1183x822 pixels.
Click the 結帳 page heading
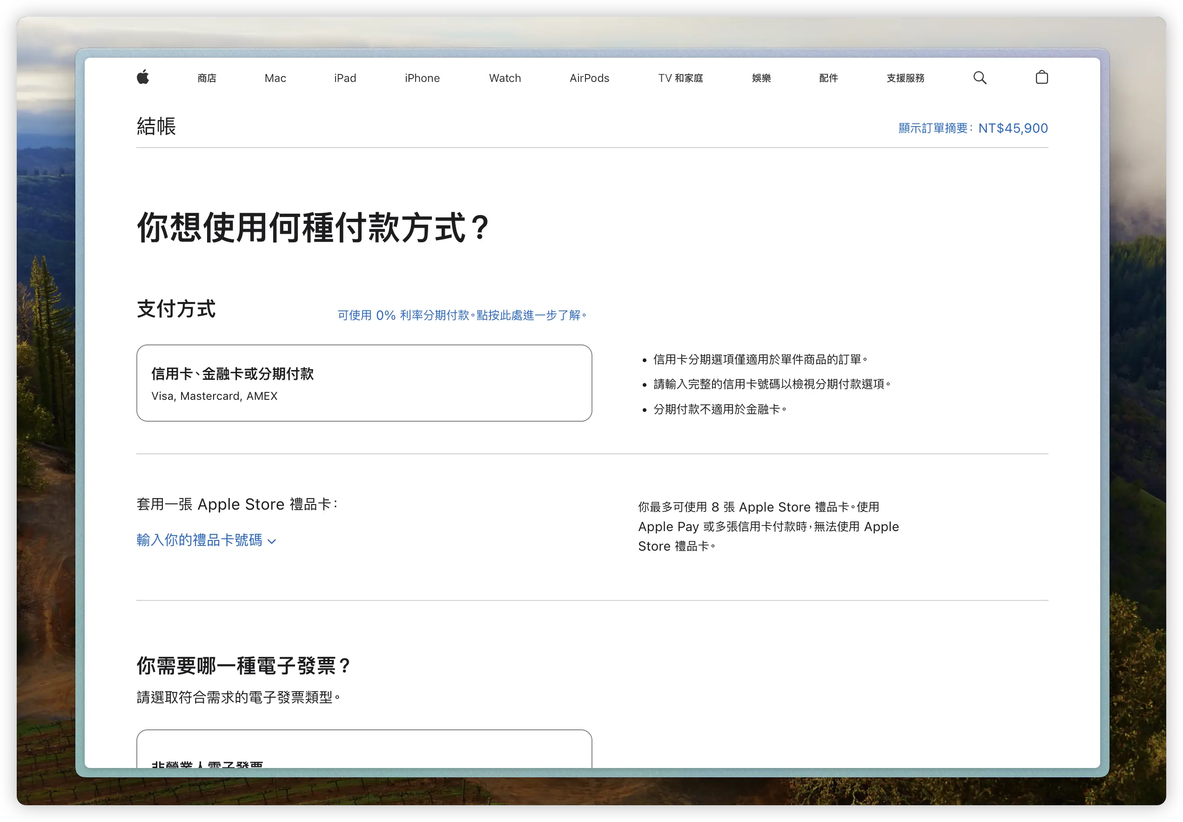click(156, 126)
